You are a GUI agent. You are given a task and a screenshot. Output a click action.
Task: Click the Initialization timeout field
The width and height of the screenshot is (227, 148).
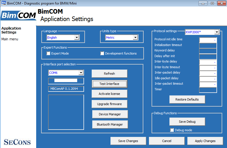208,46
